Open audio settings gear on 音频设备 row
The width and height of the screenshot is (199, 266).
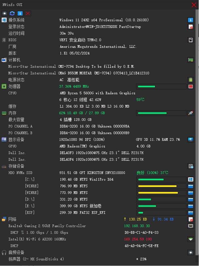coord(191,252)
